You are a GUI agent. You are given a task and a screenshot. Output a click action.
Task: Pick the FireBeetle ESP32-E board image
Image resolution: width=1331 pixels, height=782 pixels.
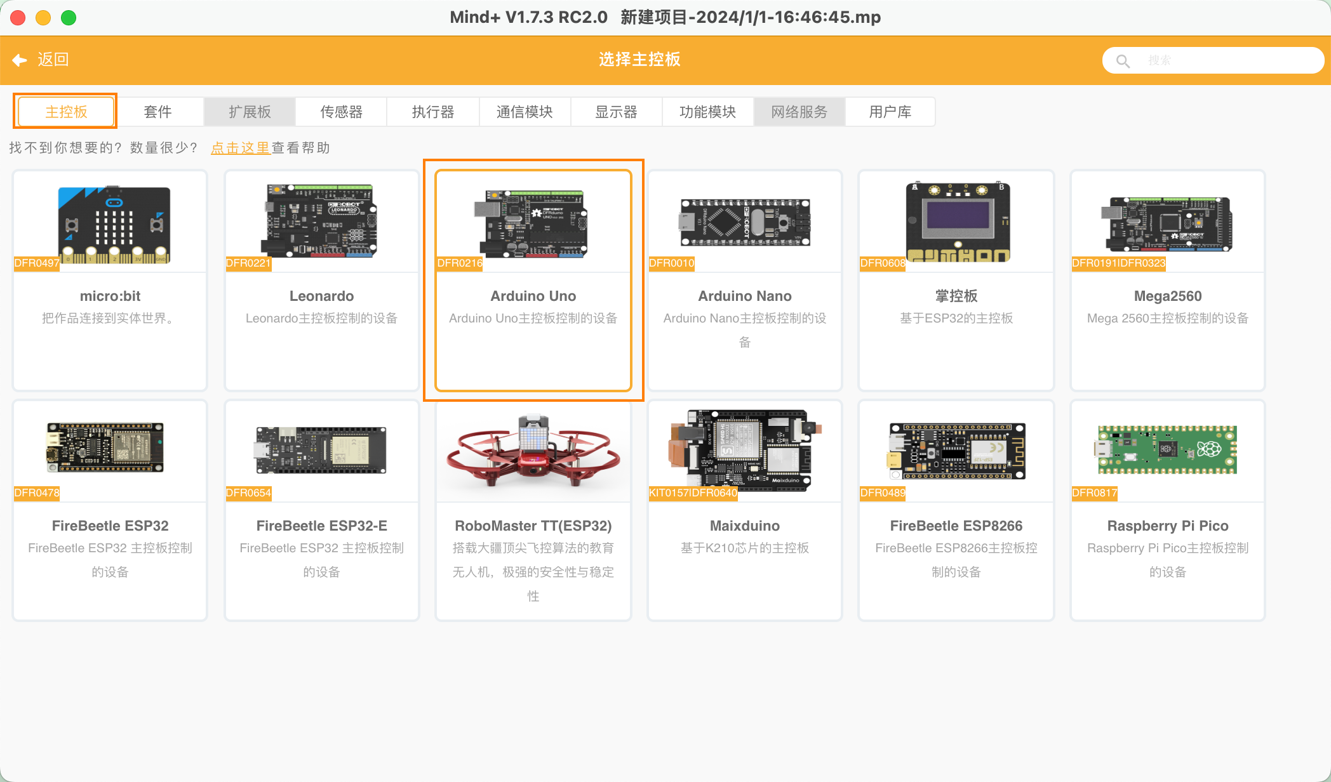pos(321,450)
